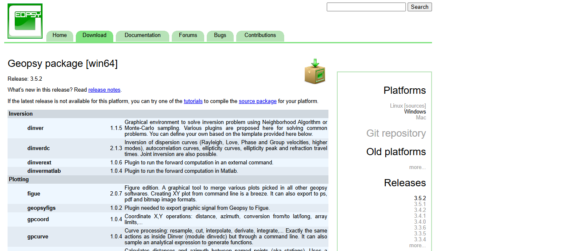
Task: Select release 3.3.6
Action: click(420, 228)
